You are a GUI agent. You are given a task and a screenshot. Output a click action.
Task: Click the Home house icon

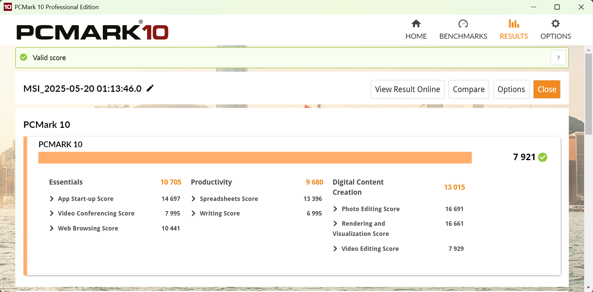pos(416,23)
